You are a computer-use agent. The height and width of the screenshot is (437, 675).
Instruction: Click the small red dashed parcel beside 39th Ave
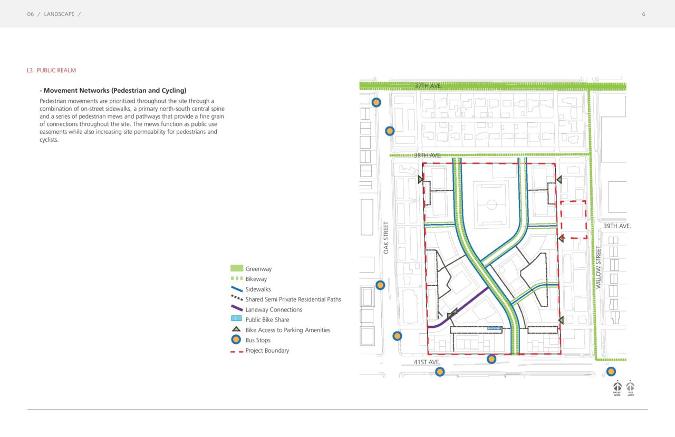coord(573,219)
